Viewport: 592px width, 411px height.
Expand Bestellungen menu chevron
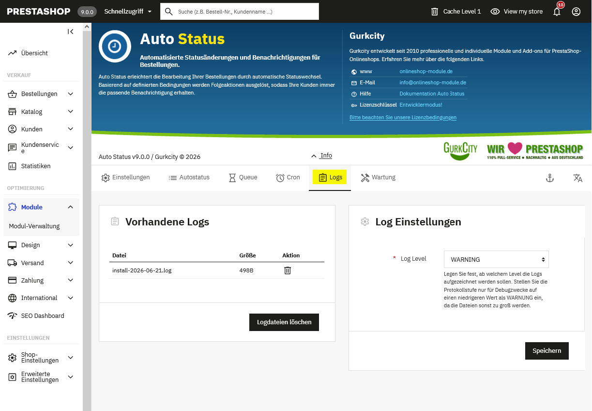pyautogui.click(x=71, y=94)
